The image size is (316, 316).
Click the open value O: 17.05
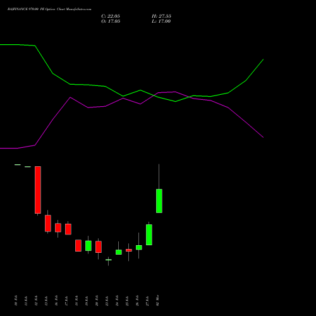(111, 21)
